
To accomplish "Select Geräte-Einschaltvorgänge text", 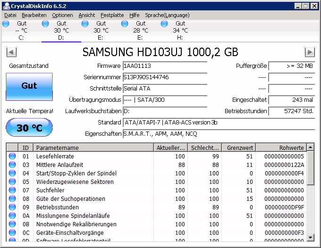I will pyautogui.click(x=70, y=232).
